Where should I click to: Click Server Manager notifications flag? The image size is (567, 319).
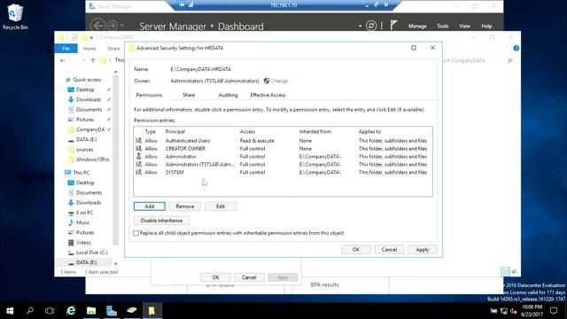click(393, 26)
